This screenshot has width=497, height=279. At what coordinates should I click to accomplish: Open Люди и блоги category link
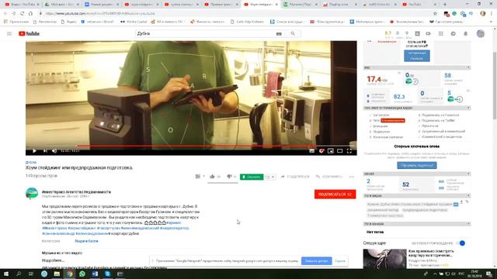[86, 241]
